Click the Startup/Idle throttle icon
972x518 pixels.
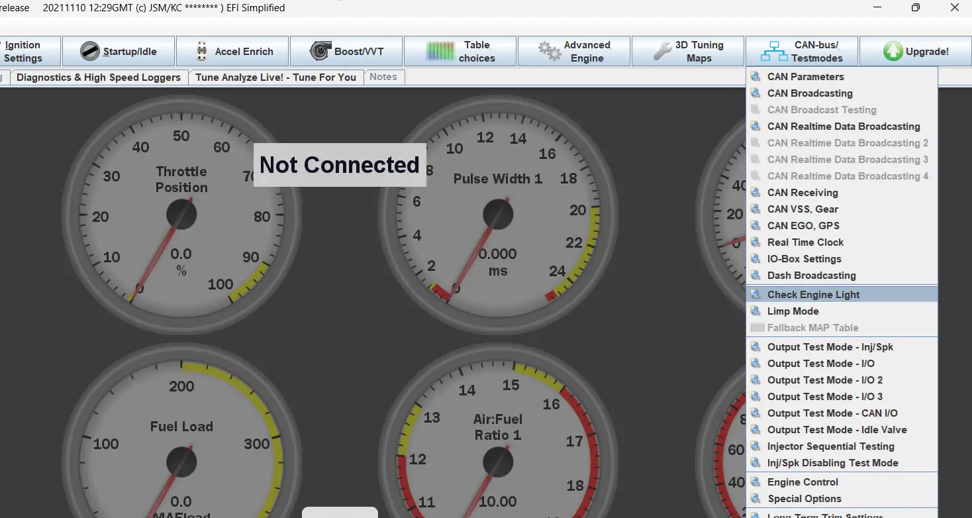[x=90, y=51]
